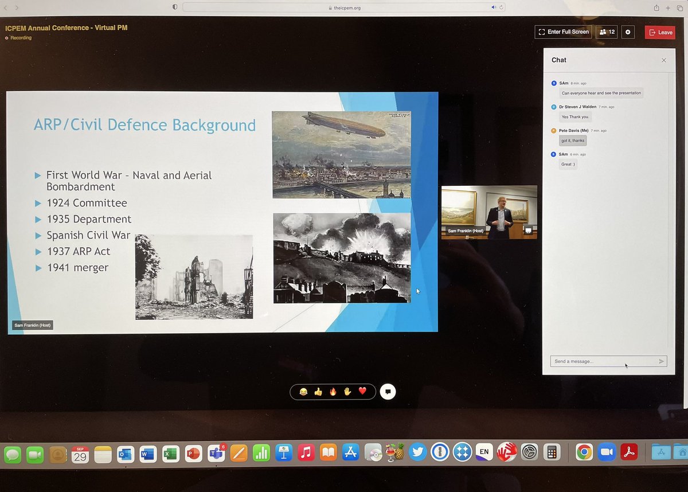Reload the page in Safari
The image size is (688, 492).
501,7
